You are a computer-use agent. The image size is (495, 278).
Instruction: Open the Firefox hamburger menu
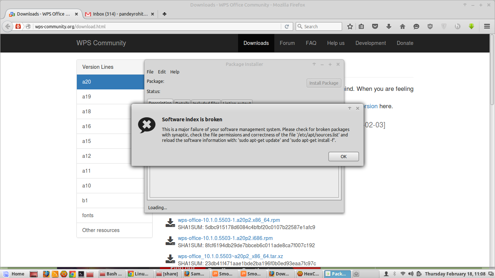(487, 26)
